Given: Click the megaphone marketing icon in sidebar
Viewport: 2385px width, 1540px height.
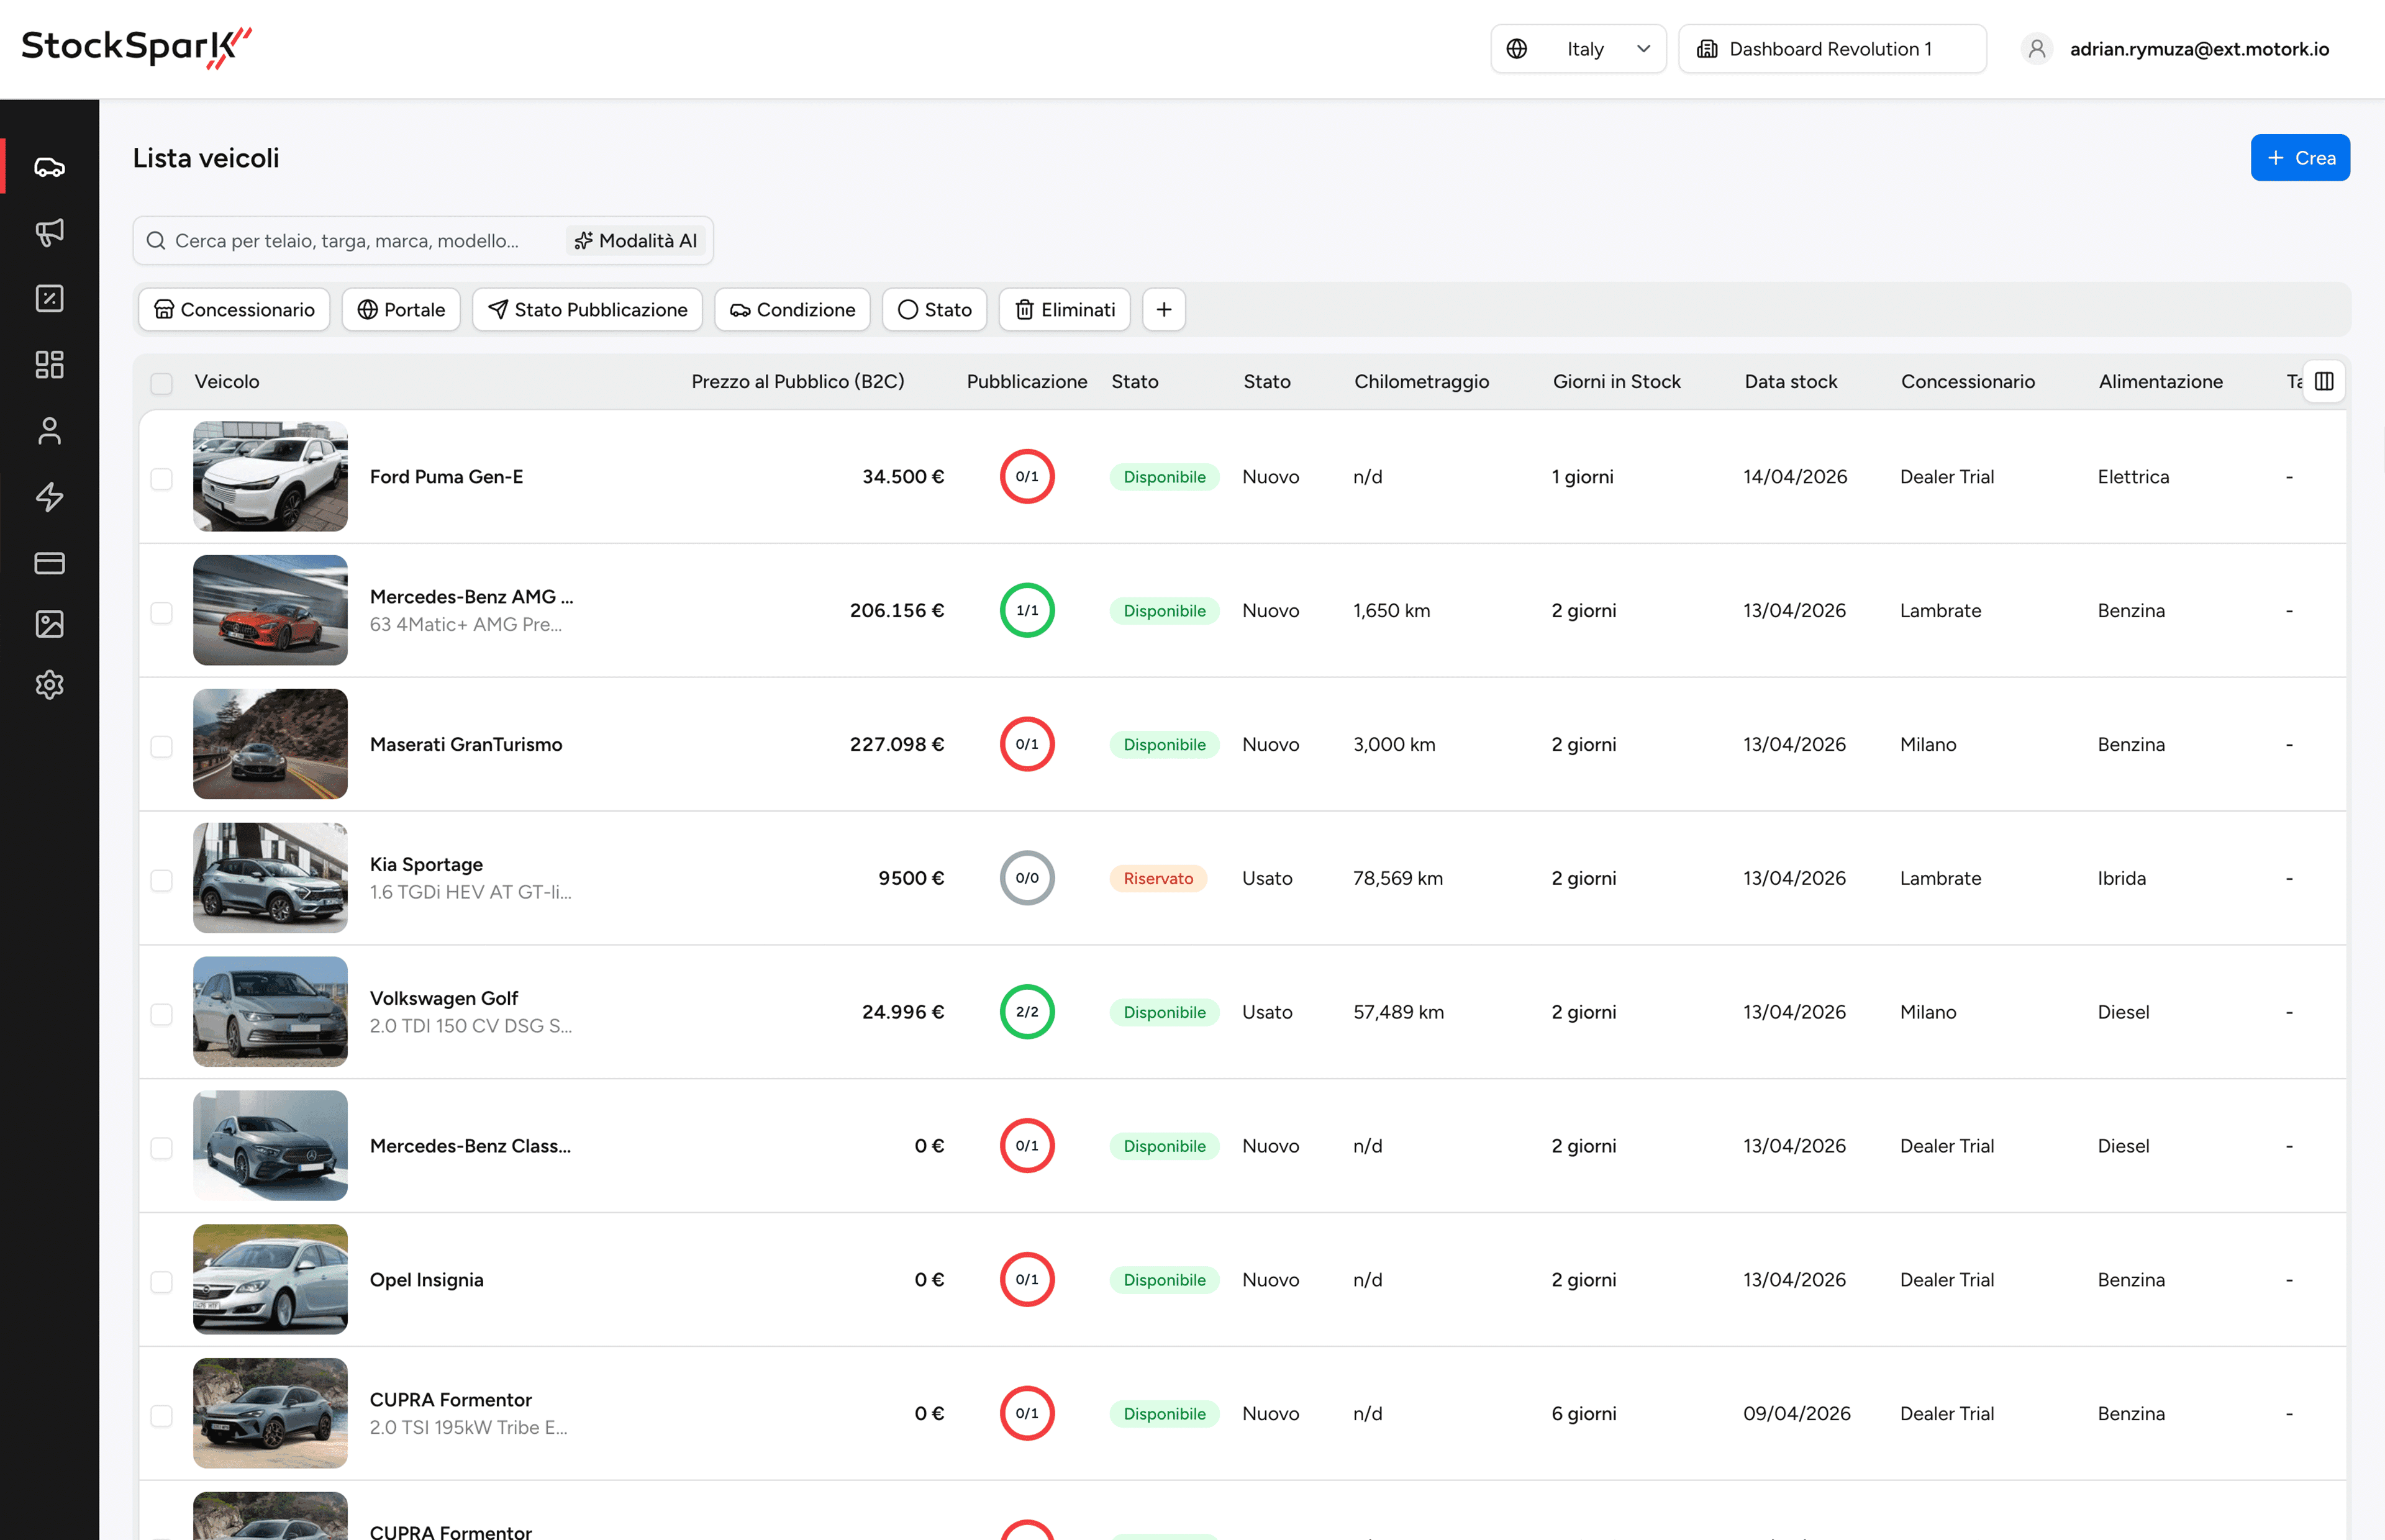Looking at the screenshot, I should click(49, 232).
